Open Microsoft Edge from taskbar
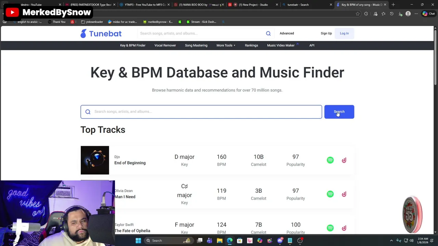The width and height of the screenshot is (438, 246). click(x=230, y=241)
